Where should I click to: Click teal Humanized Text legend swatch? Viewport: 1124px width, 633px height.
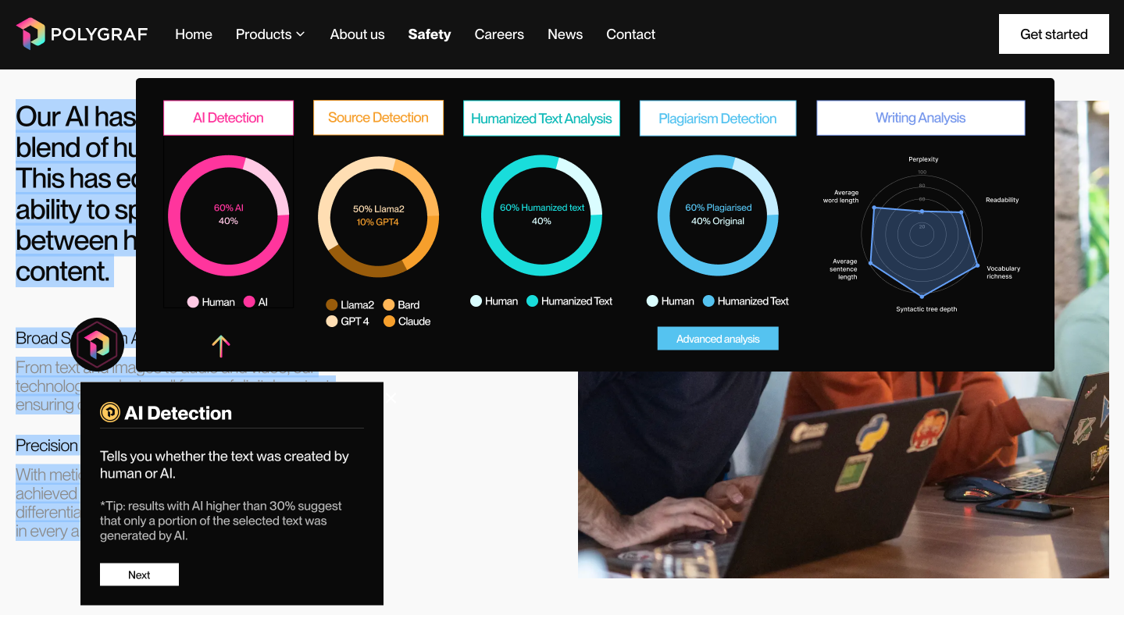pos(532,301)
